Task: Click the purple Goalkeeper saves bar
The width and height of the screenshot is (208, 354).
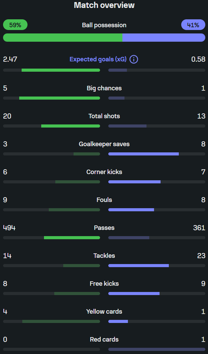Action: pyautogui.click(x=143, y=154)
